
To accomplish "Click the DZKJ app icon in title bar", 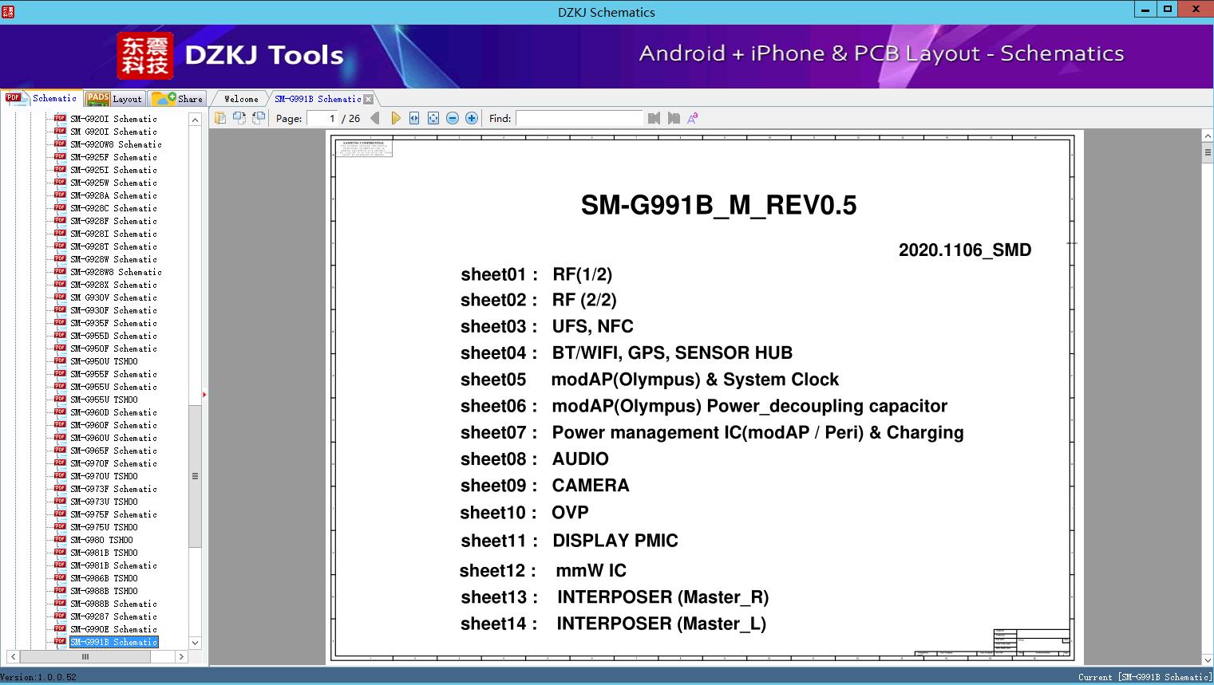I will [8, 11].
